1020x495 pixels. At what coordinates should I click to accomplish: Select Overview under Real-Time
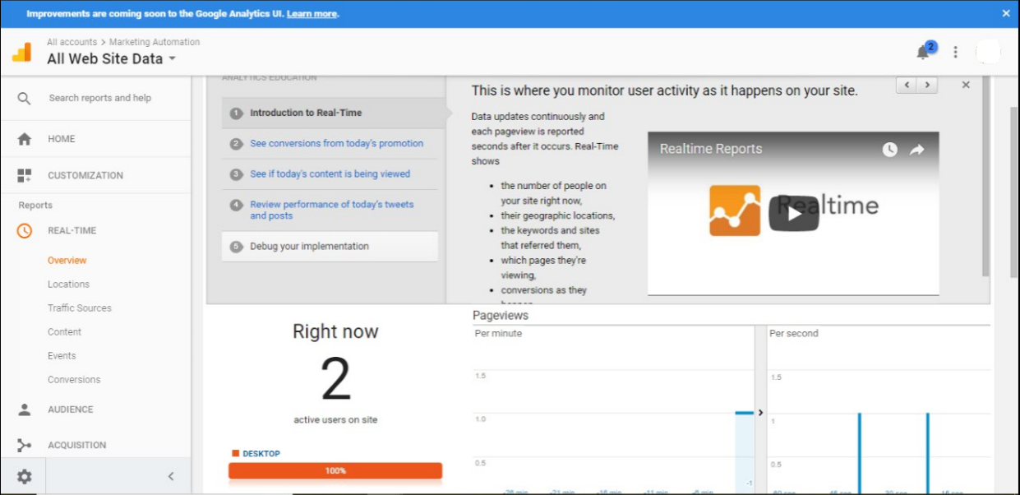(67, 261)
